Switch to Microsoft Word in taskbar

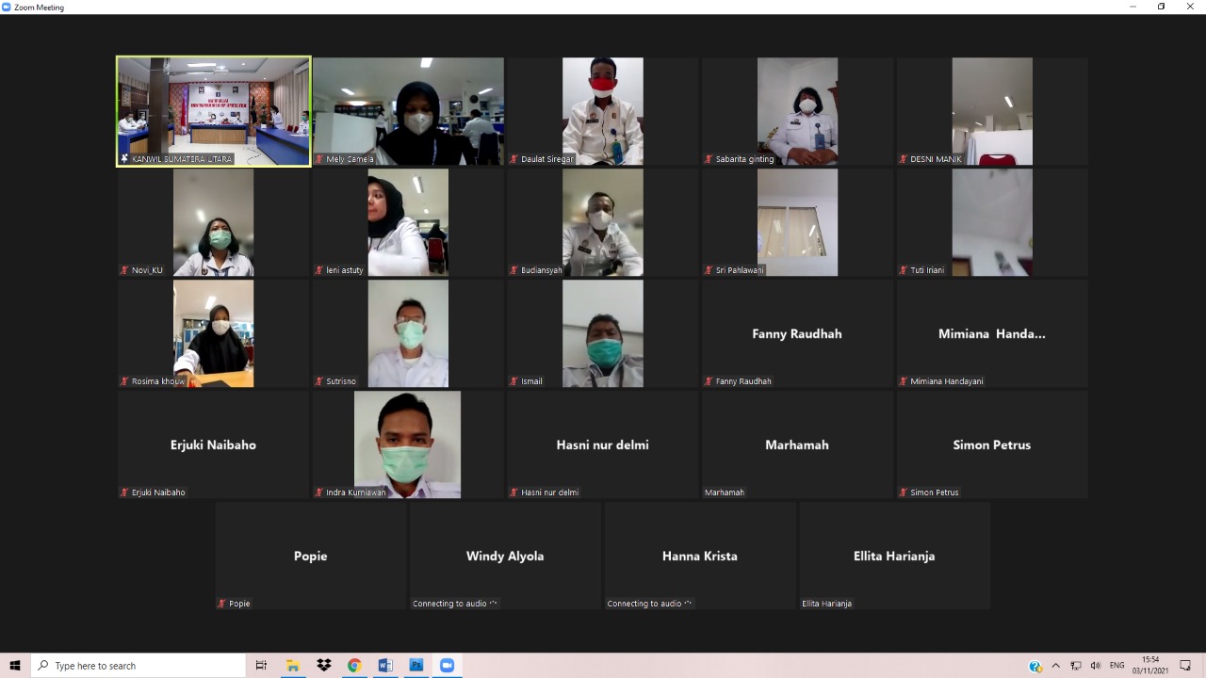pos(384,666)
